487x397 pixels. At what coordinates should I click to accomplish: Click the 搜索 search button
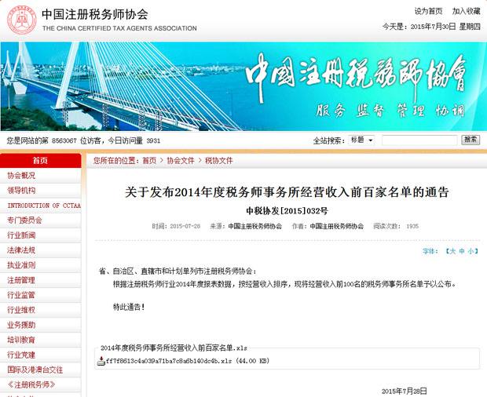(x=471, y=140)
